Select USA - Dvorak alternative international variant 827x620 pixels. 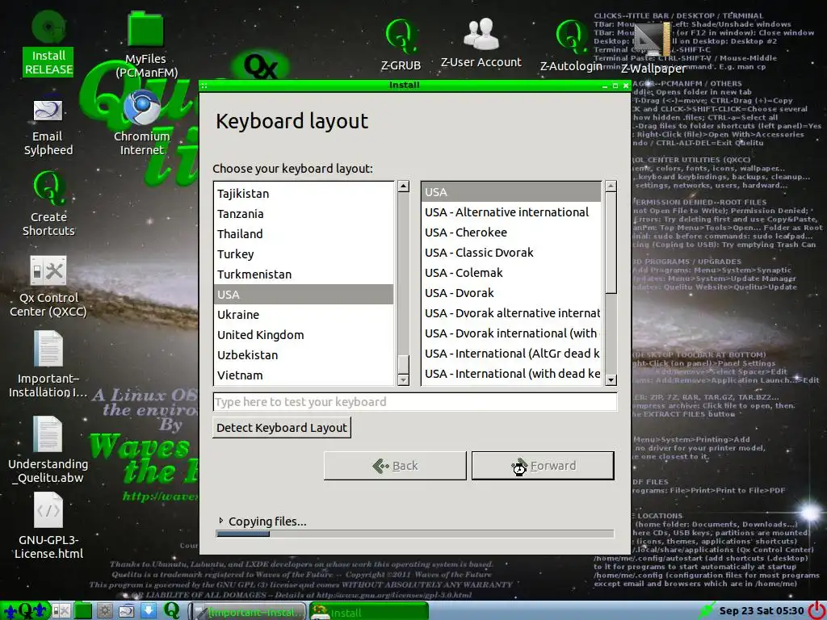511,313
